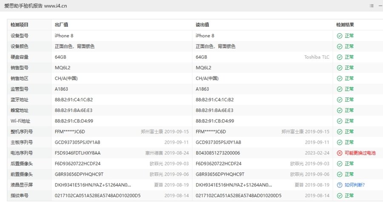
Task: Select the 后置摄像头 row label
Action: 22,164
